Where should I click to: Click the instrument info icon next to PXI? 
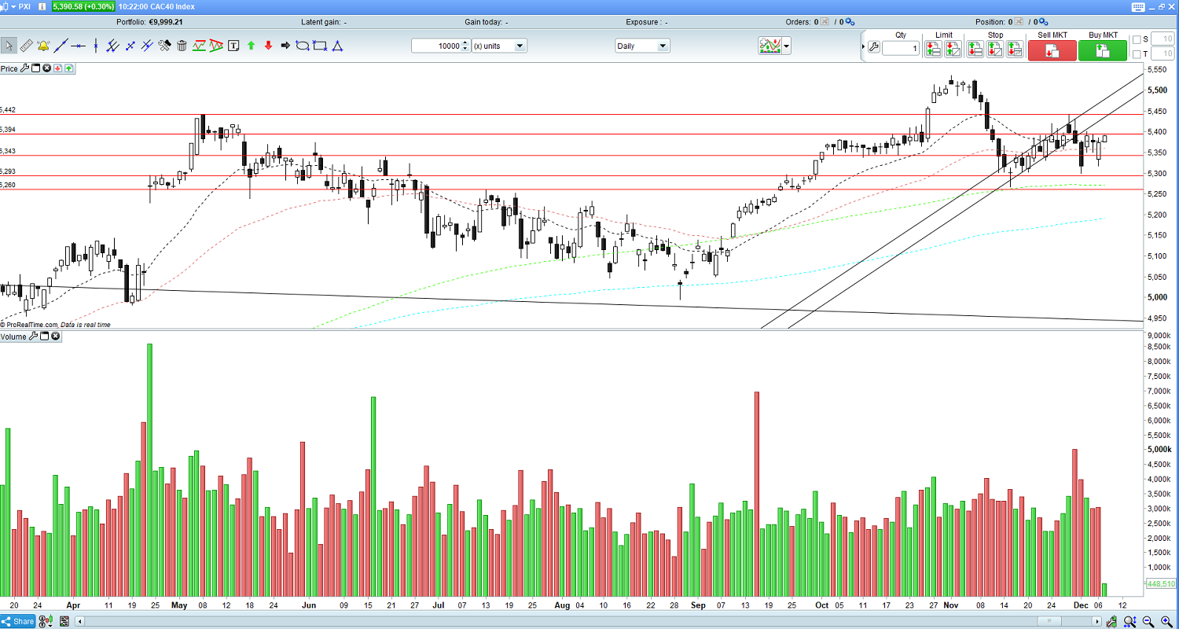[42, 6]
